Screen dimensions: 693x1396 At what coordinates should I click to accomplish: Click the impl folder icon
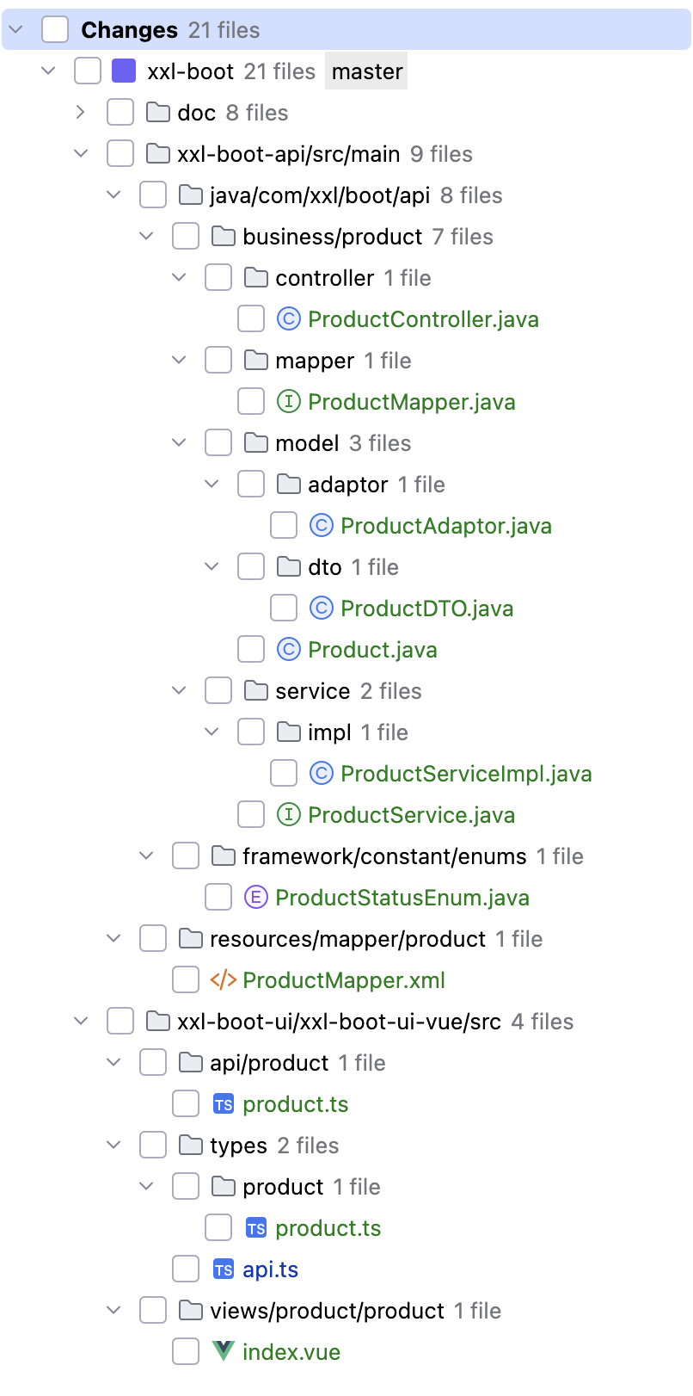click(289, 732)
